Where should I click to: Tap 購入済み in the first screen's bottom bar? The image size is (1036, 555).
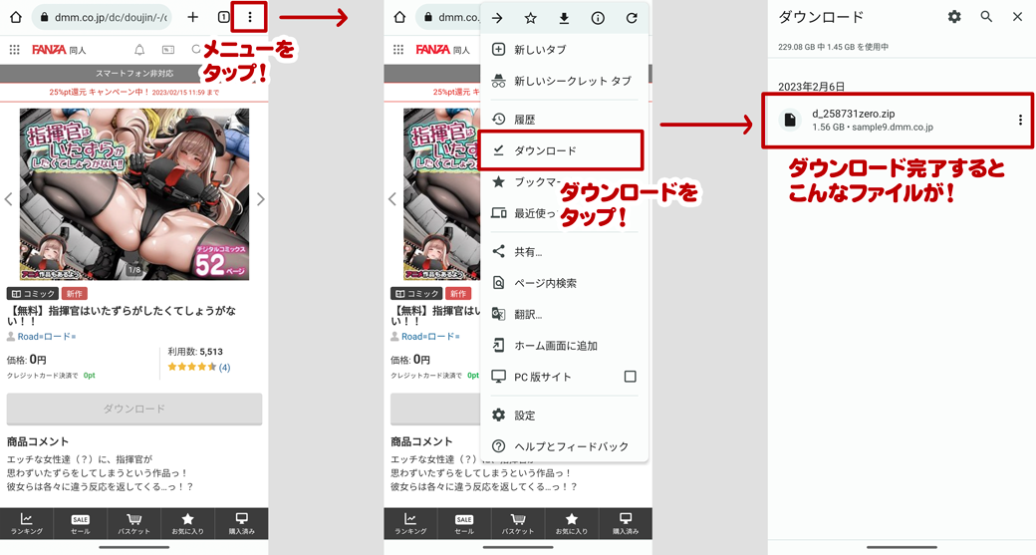[242, 523]
